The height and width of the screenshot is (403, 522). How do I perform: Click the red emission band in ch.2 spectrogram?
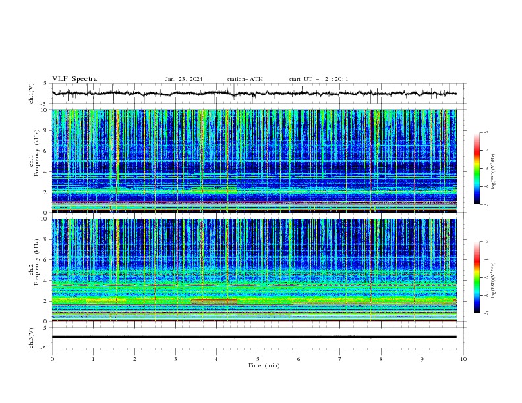(214, 301)
